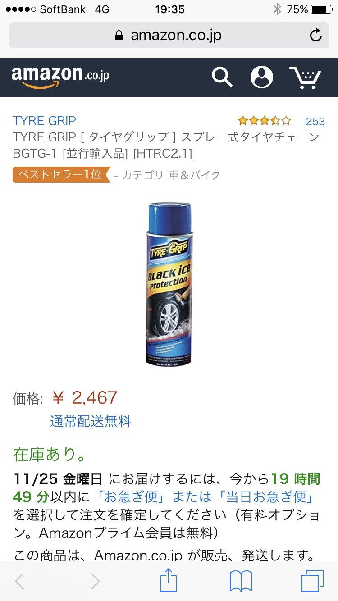Tap the ベストセラー1位 badge
The height and width of the screenshot is (601, 338).
pos(61,175)
